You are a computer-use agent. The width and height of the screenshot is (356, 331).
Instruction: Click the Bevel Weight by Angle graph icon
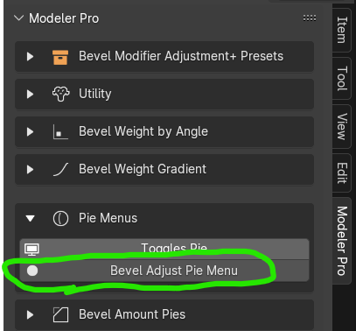[x=60, y=132]
